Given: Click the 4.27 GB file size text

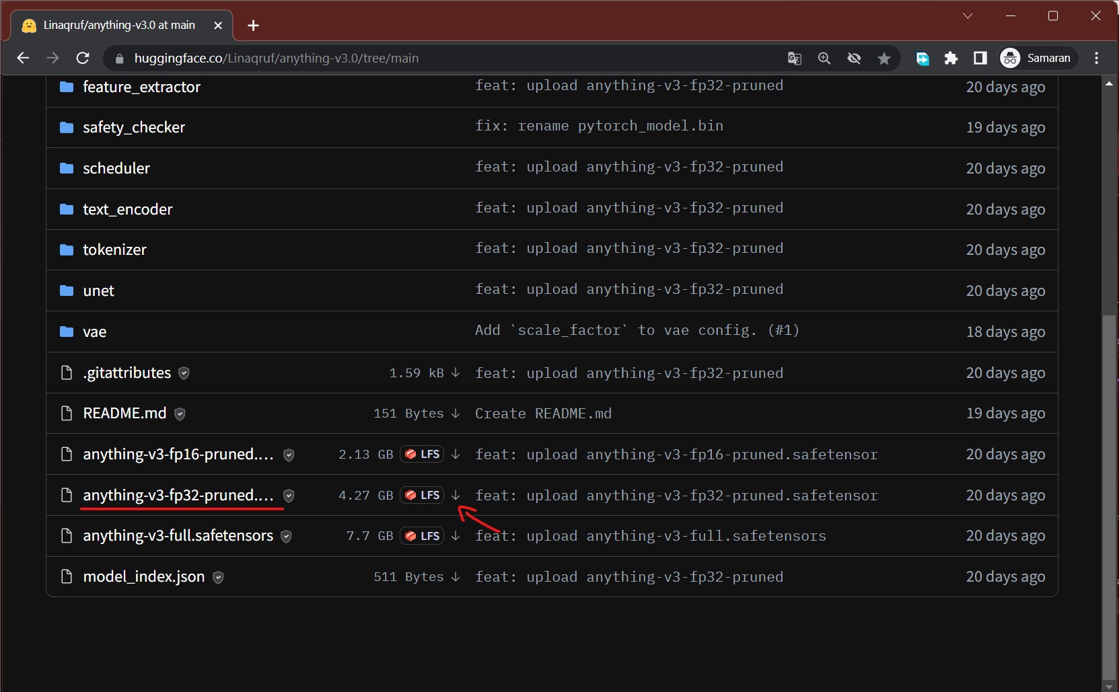Looking at the screenshot, I should tap(365, 496).
